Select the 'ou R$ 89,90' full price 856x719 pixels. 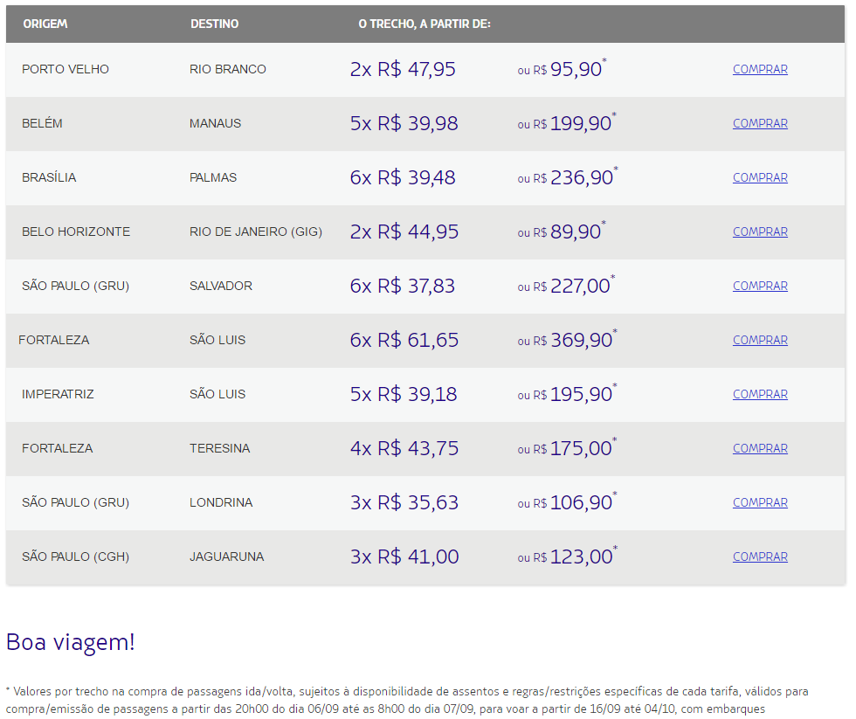tap(562, 231)
